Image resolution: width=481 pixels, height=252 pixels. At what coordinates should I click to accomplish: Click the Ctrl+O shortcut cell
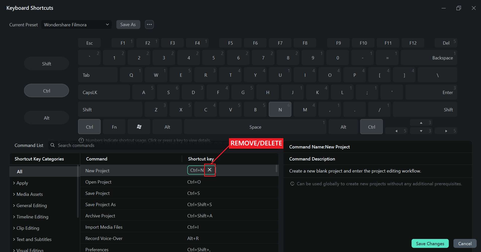pyautogui.click(x=194, y=182)
